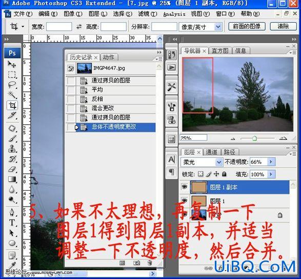Click the navigator zoom slider handle
The width and height of the screenshot is (301, 279).
click(x=254, y=138)
